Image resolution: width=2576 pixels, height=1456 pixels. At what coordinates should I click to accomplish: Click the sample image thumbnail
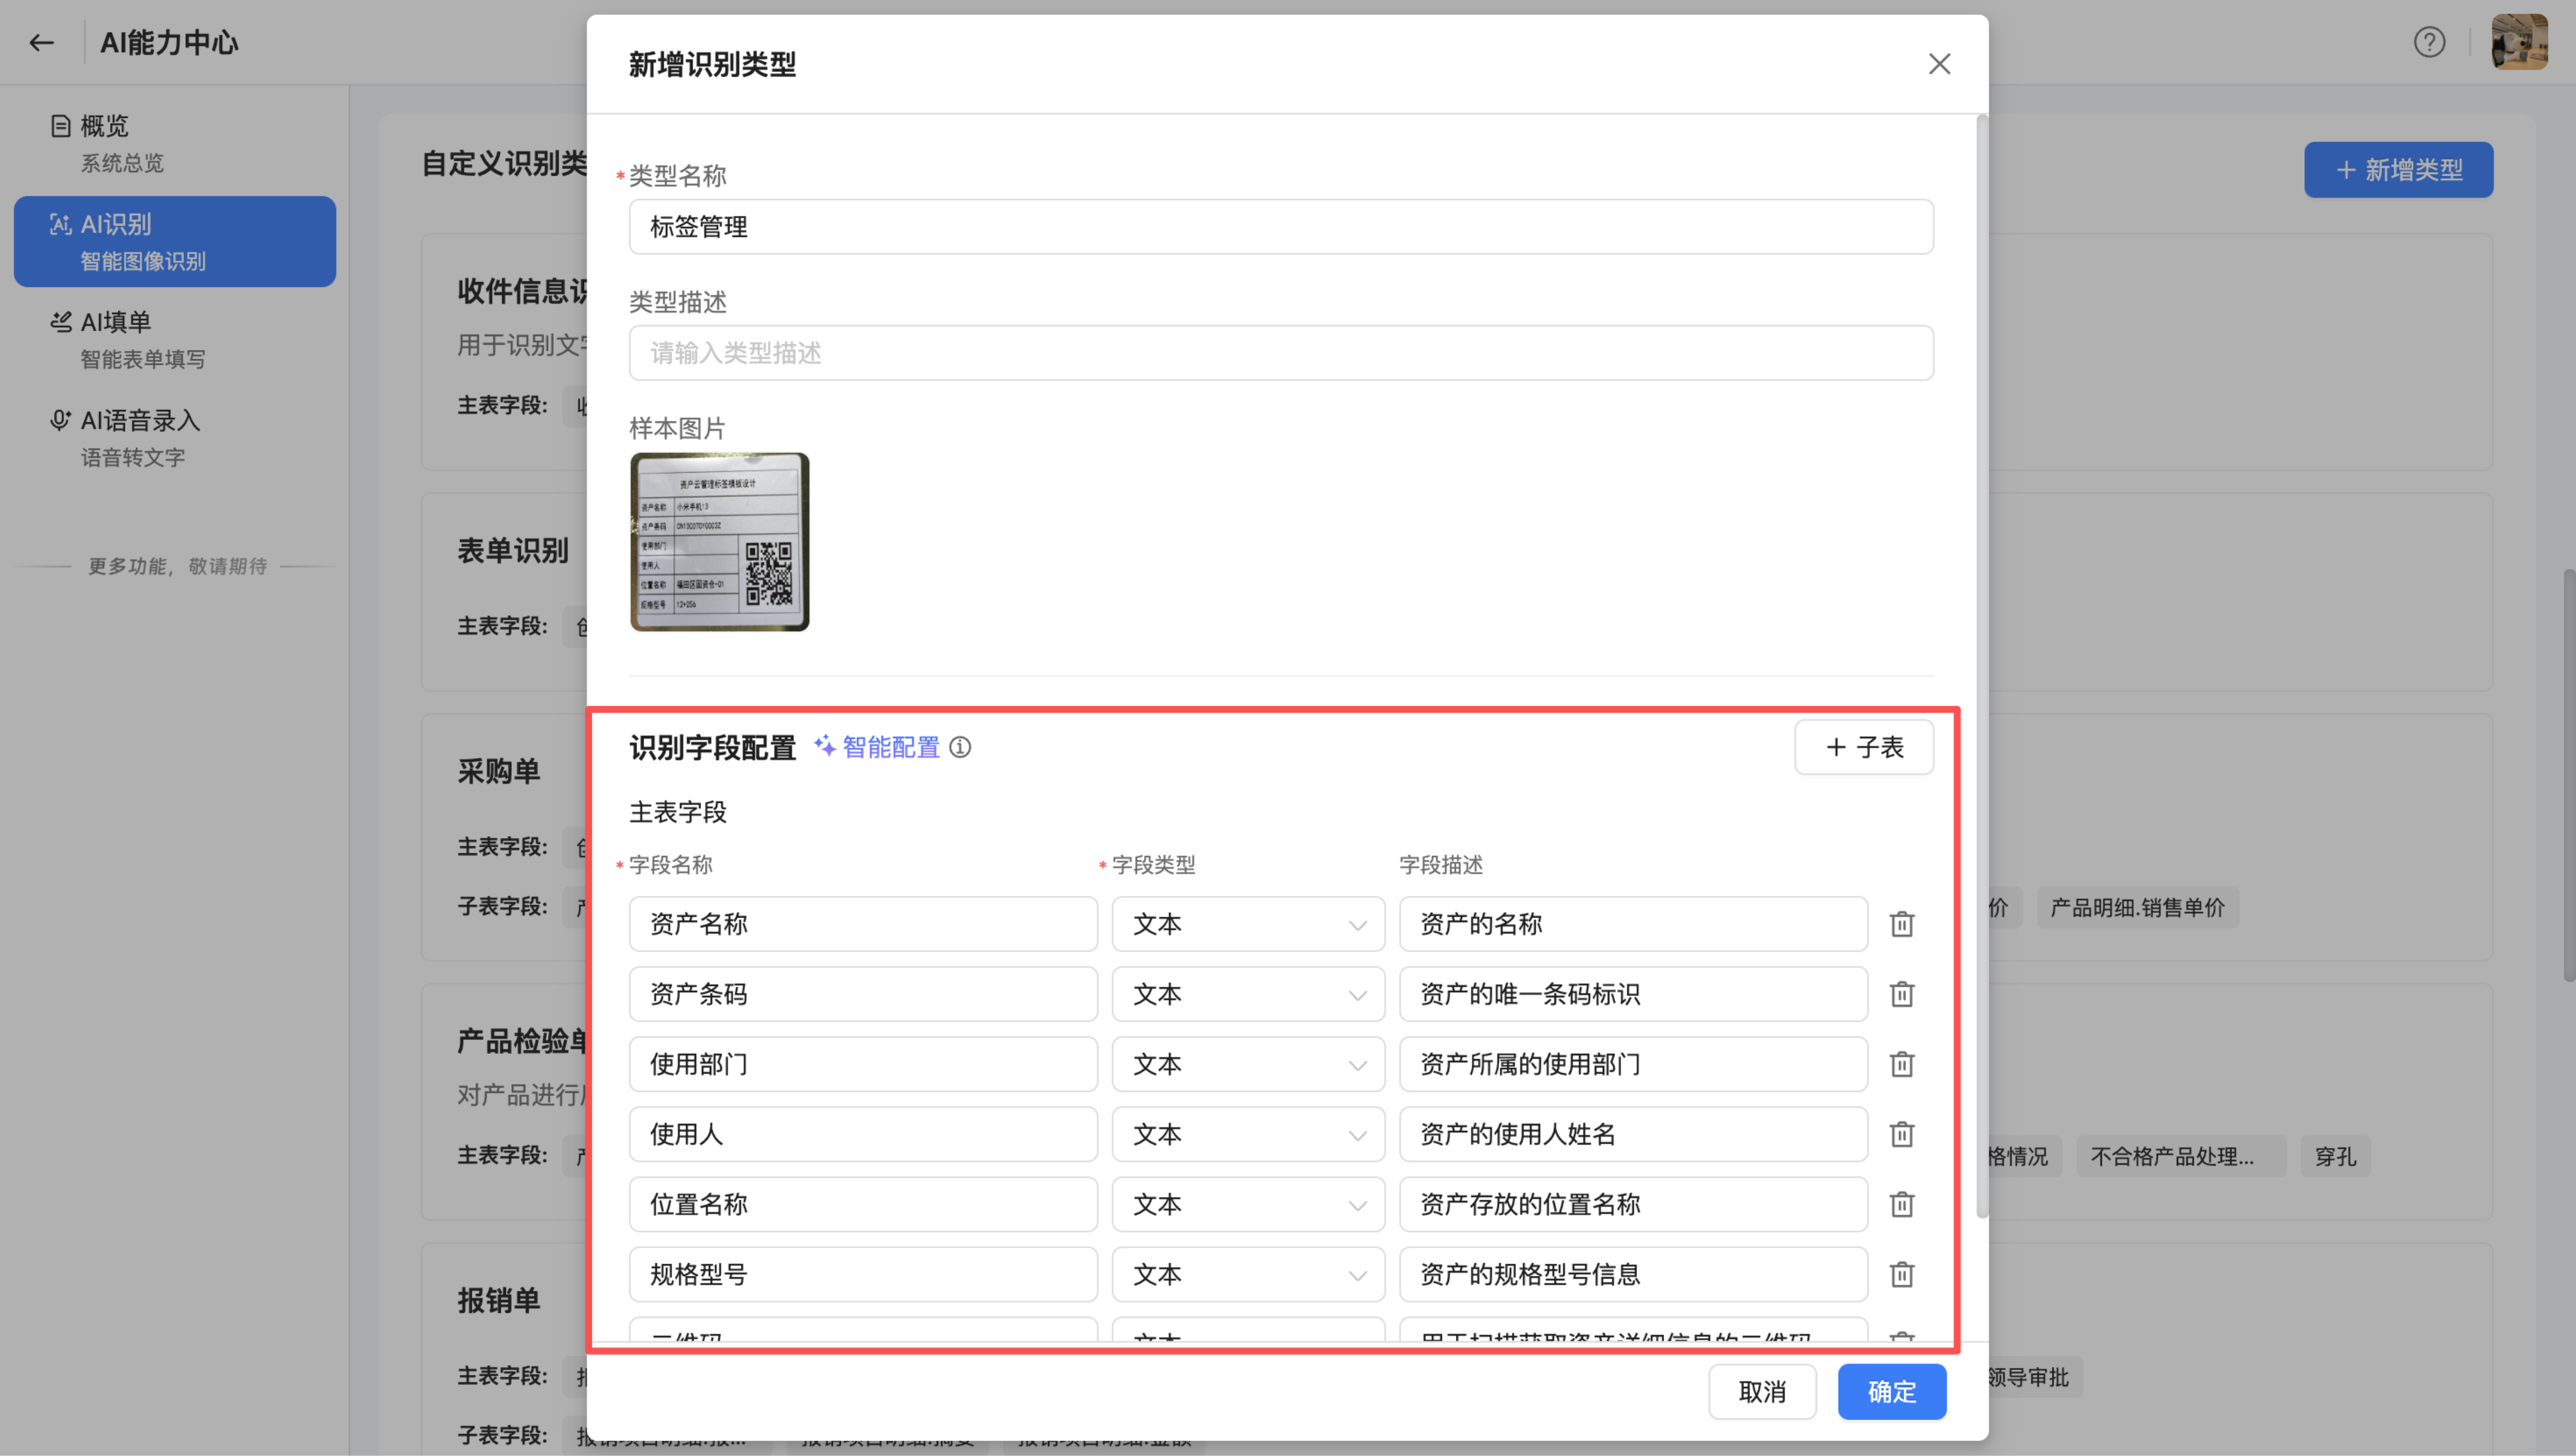(x=719, y=542)
